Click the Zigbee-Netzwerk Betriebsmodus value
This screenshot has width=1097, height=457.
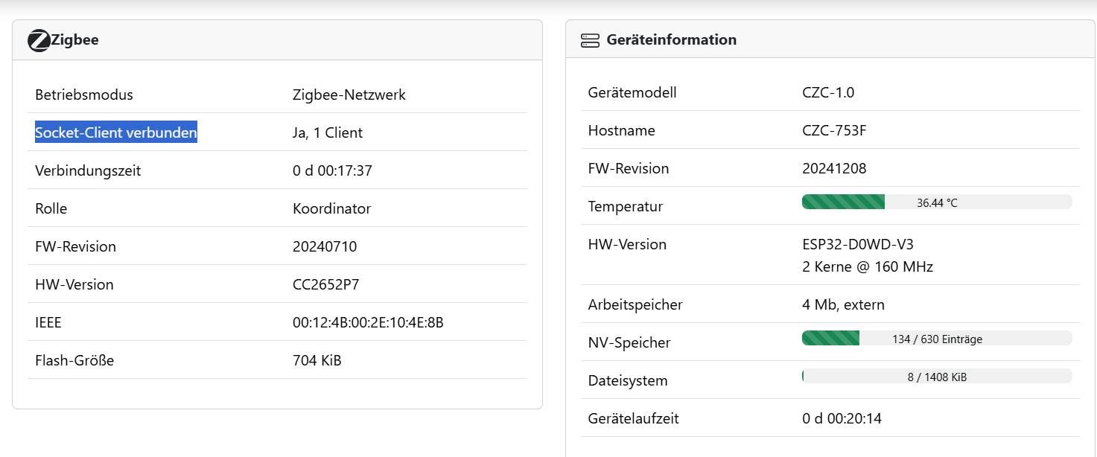click(349, 95)
